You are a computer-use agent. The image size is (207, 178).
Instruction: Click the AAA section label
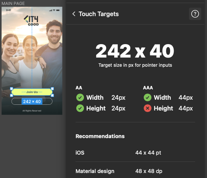point(148,88)
